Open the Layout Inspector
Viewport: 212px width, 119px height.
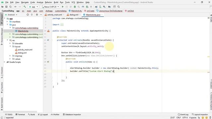tap(200, 114)
